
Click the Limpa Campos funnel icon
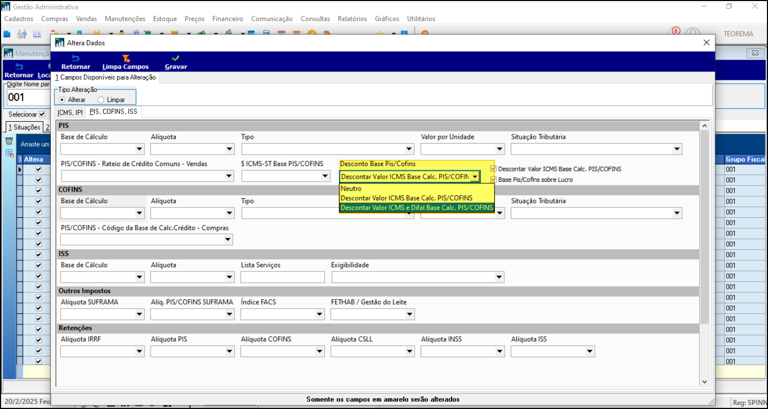(126, 59)
